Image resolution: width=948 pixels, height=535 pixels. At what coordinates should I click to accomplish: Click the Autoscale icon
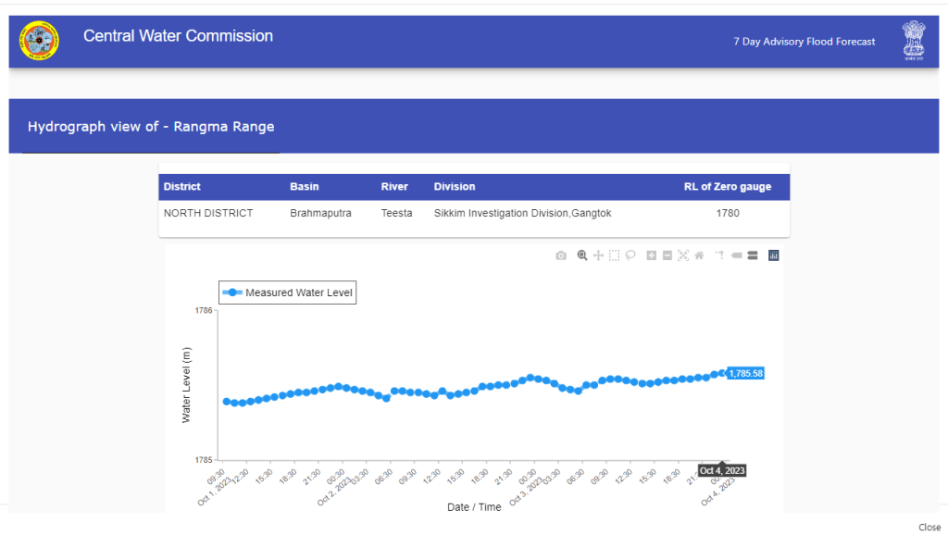(683, 255)
